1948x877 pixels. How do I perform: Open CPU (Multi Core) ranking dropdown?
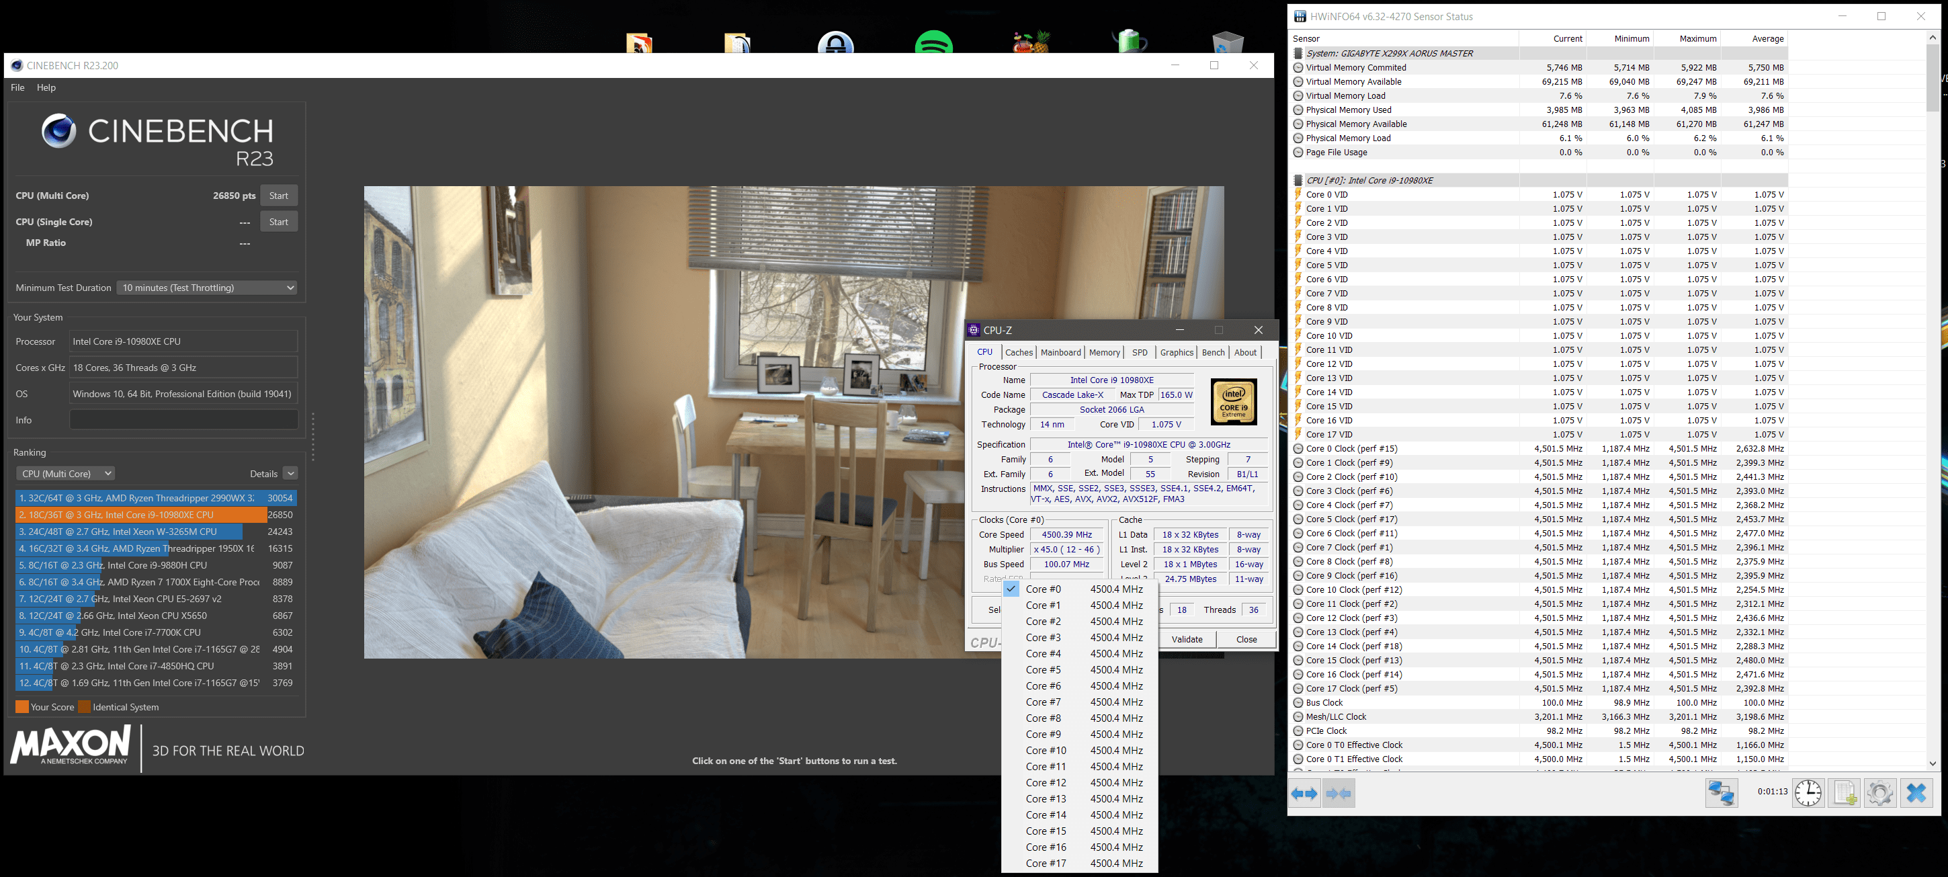pyautogui.click(x=65, y=473)
